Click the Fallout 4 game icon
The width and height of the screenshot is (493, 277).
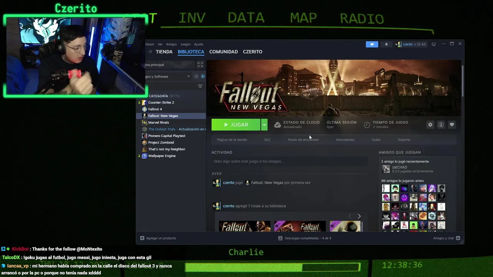144,109
